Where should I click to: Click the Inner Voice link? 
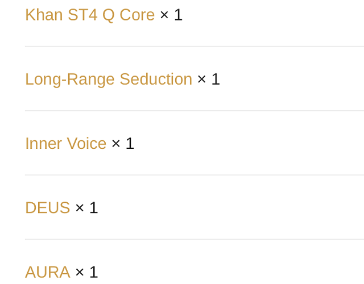click(66, 144)
